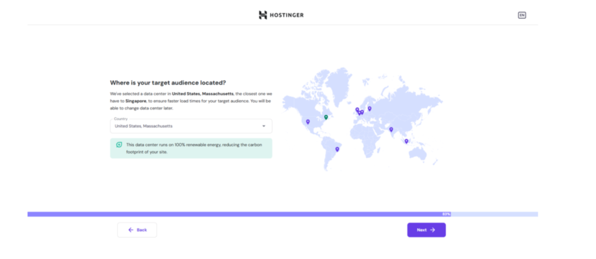Select the India map pin
The height and width of the screenshot is (259, 596).
tap(391, 129)
